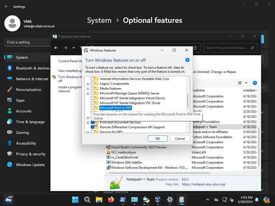This screenshot has width=275, height=206.
Task: Open Network & internet settings
Action: point(28,79)
